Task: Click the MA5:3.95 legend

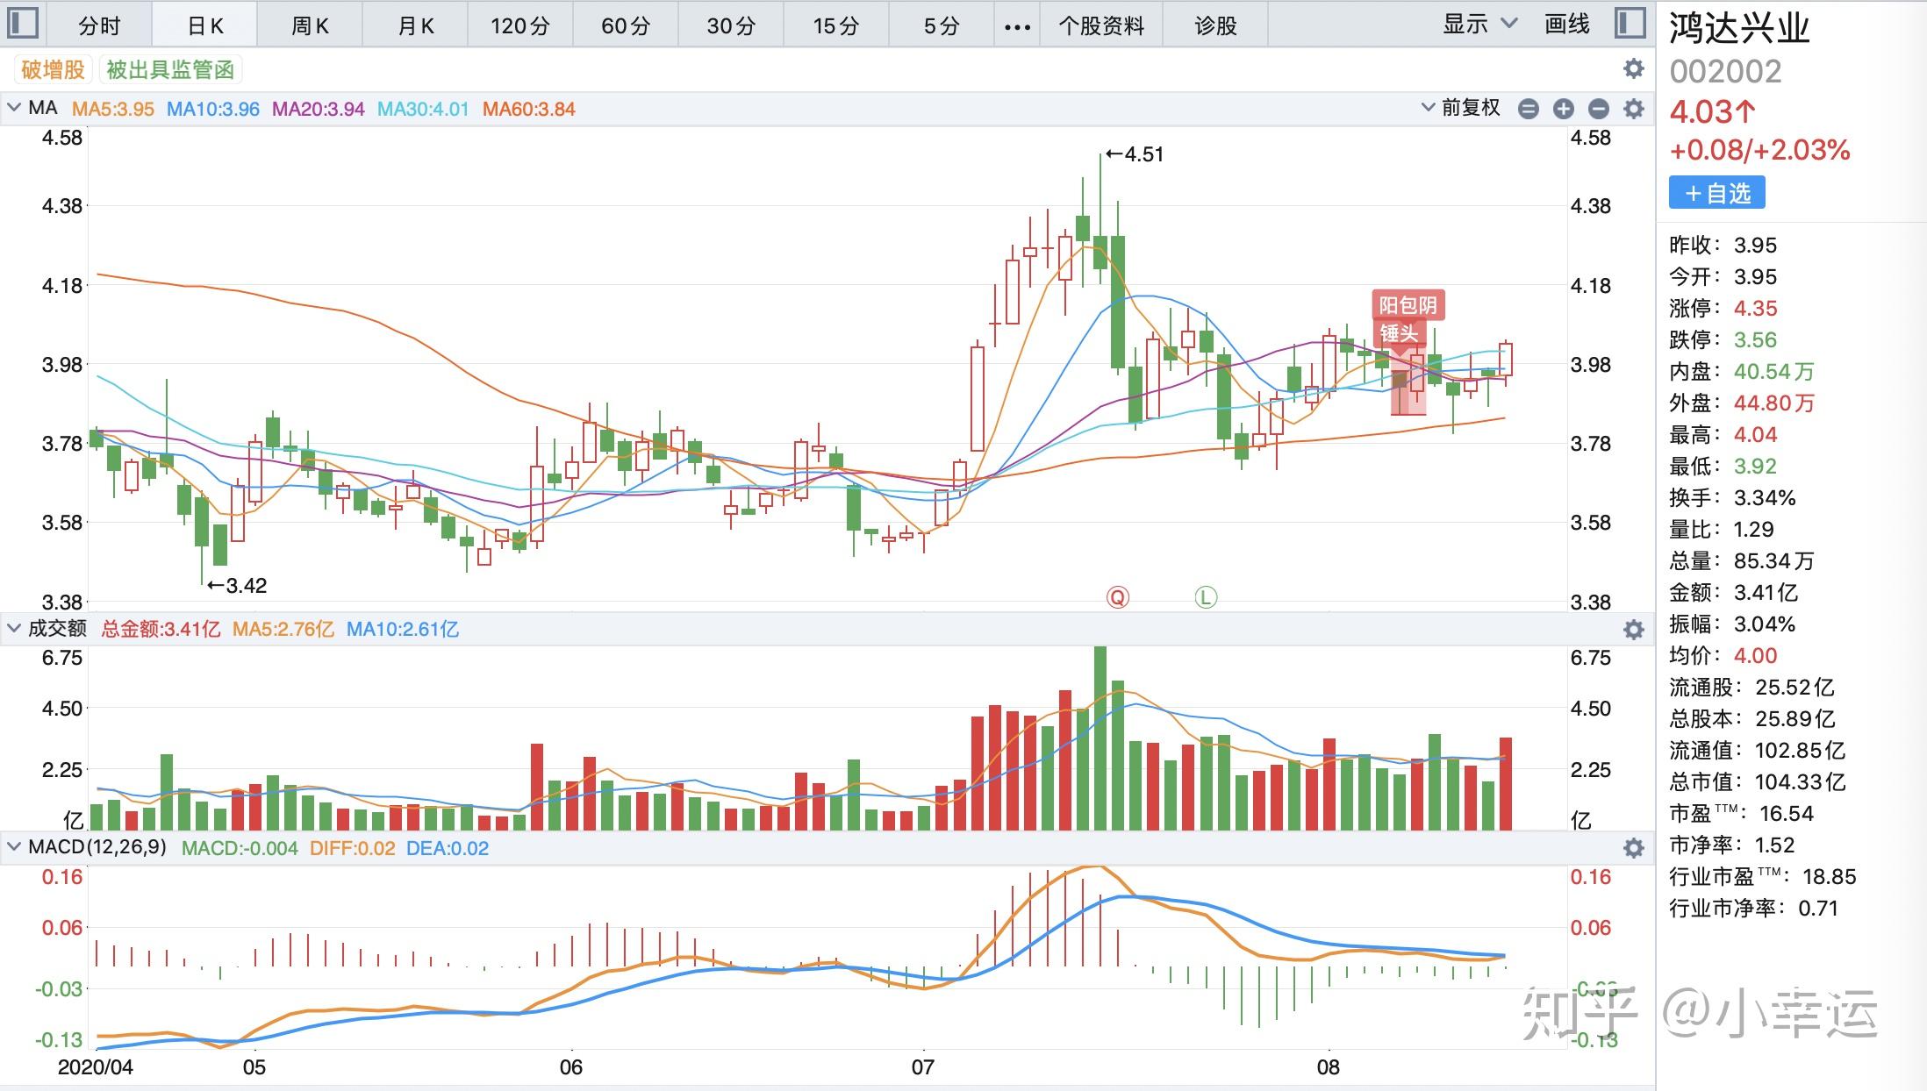Action: click(x=112, y=109)
